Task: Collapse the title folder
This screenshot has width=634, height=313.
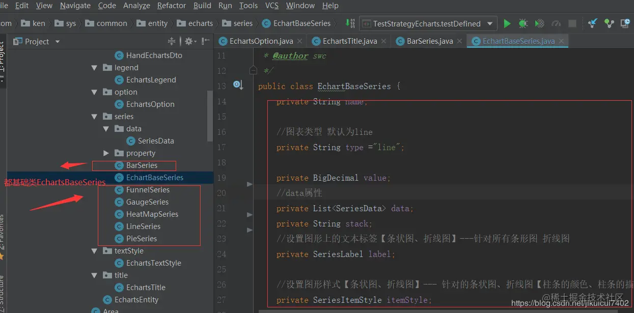Action: coord(94,275)
